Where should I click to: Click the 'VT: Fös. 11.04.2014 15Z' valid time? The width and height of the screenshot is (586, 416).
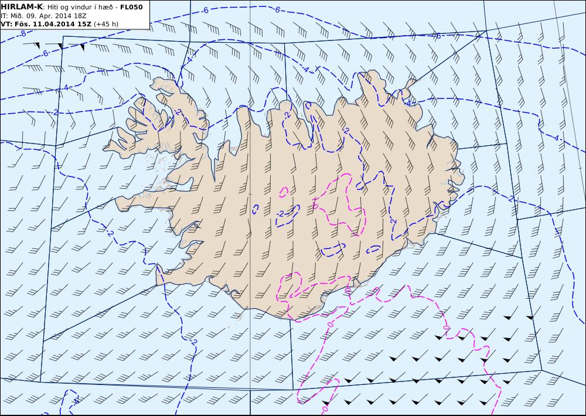(46, 24)
